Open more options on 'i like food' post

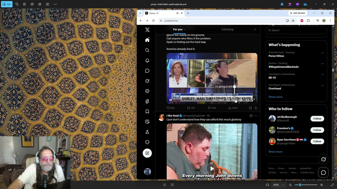pos(256,116)
